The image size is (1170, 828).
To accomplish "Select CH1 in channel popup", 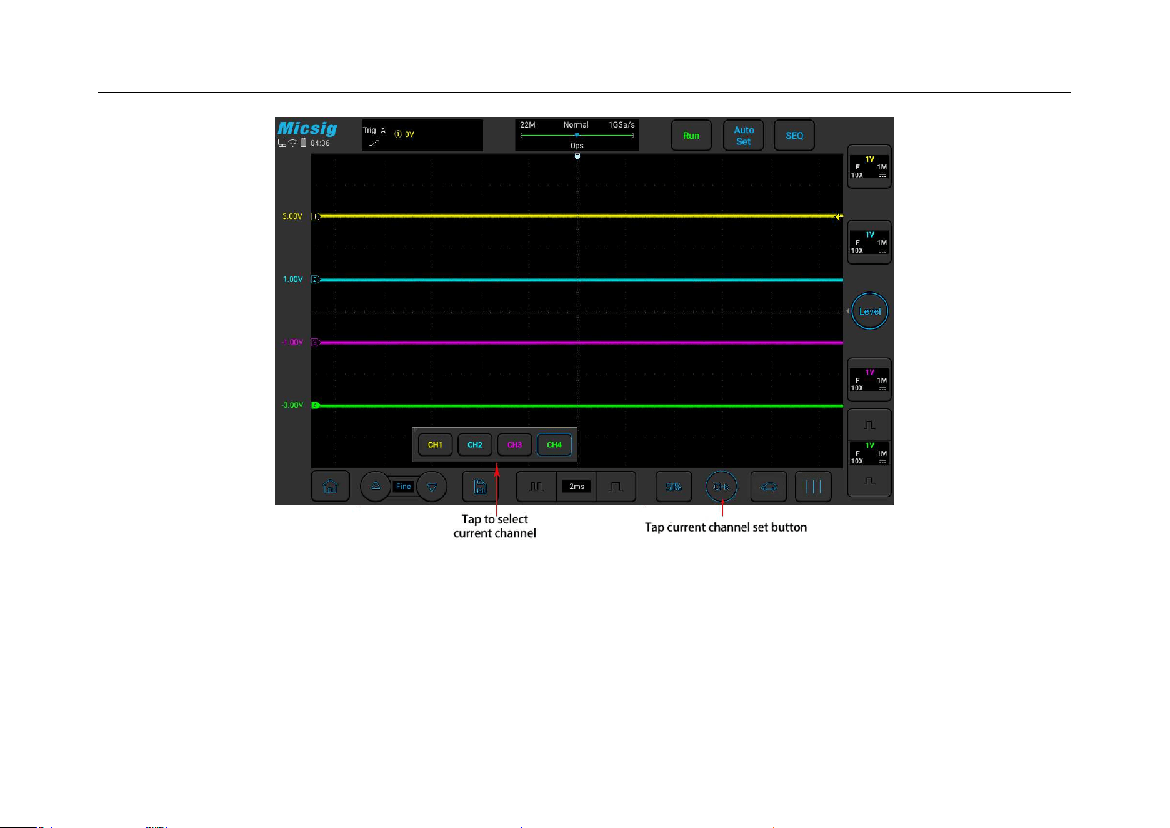I will [435, 445].
